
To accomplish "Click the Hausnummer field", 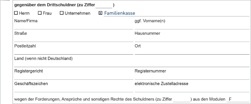I will pos(192,39).
